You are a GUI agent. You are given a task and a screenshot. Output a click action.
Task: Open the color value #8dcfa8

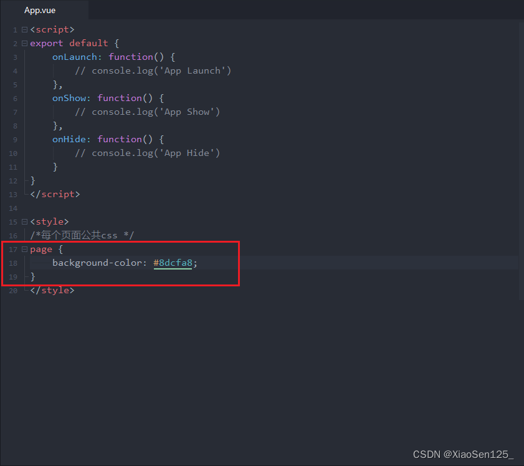tap(172, 263)
